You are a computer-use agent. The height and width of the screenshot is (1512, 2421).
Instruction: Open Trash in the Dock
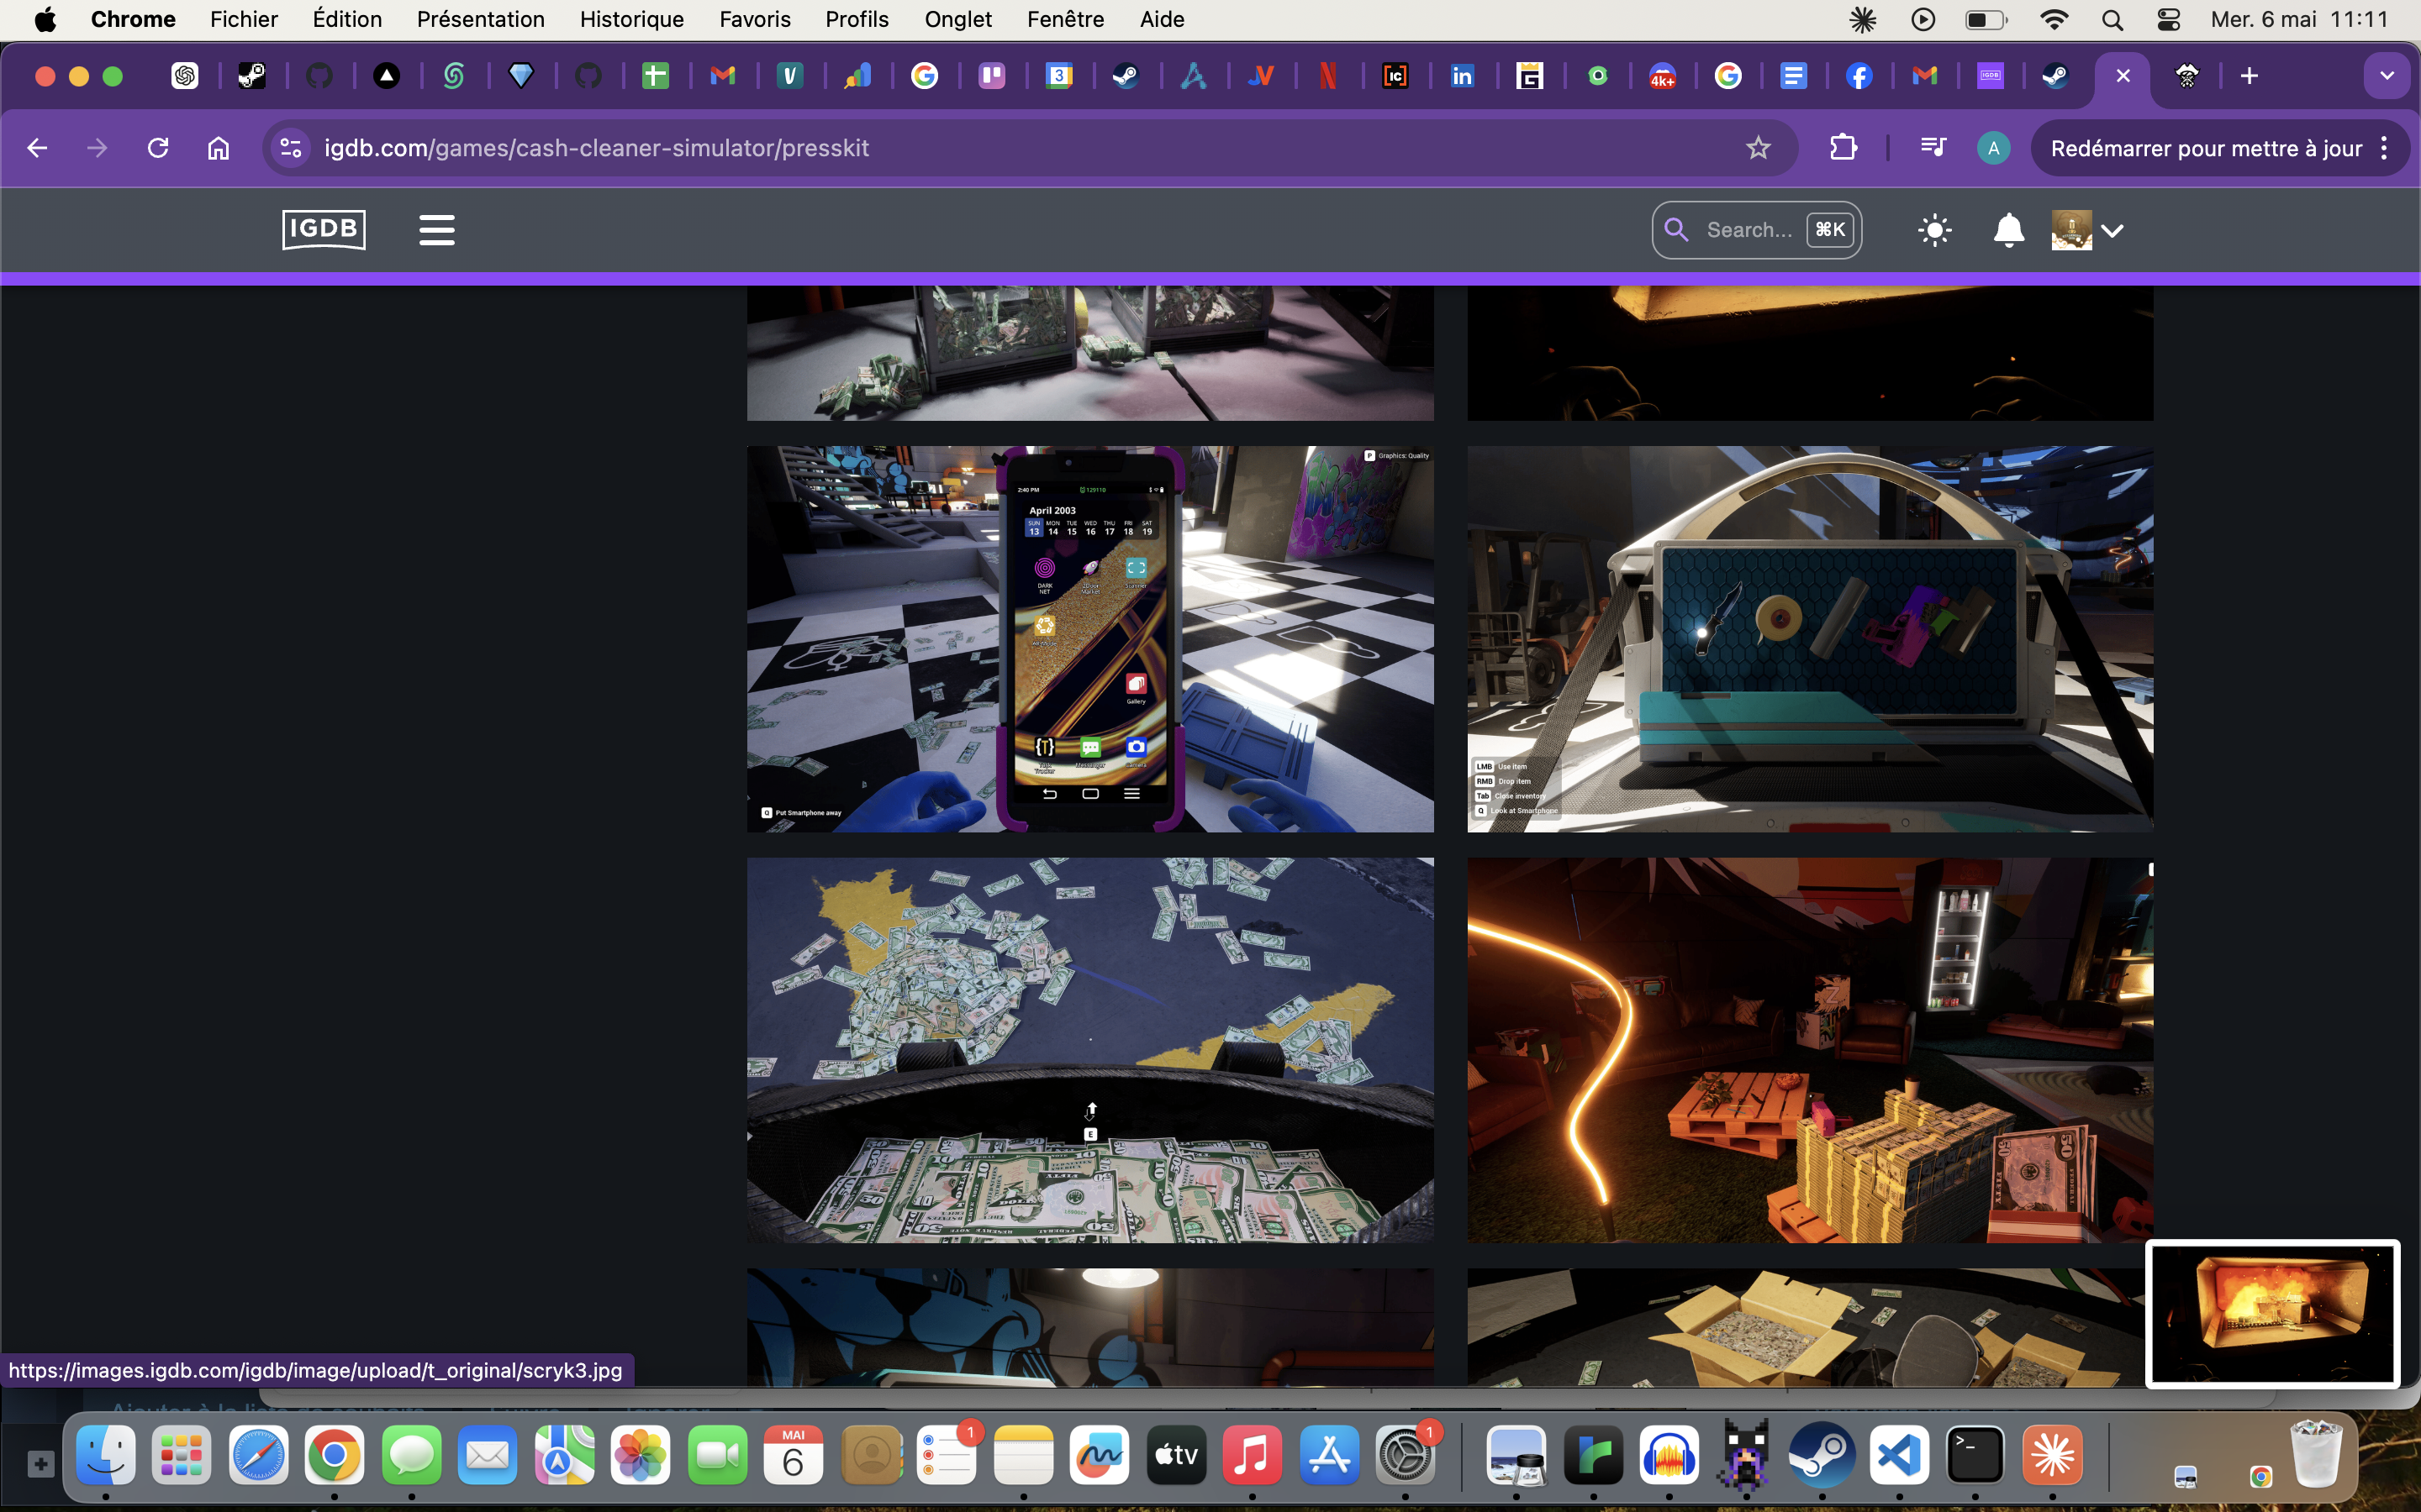tap(2317, 1455)
